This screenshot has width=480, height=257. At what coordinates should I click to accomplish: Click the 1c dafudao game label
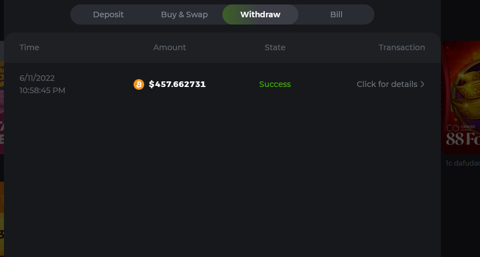pyautogui.click(x=462, y=163)
